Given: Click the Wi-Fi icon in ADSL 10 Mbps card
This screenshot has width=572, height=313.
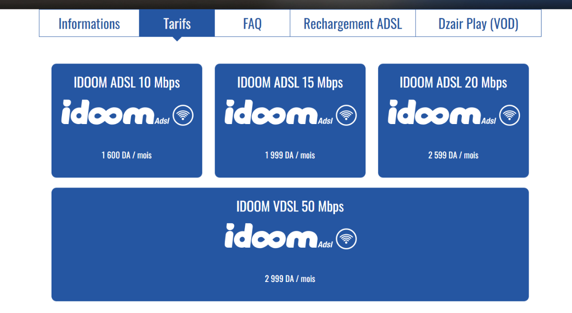Looking at the screenshot, I should pyautogui.click(x=183, y=115).
